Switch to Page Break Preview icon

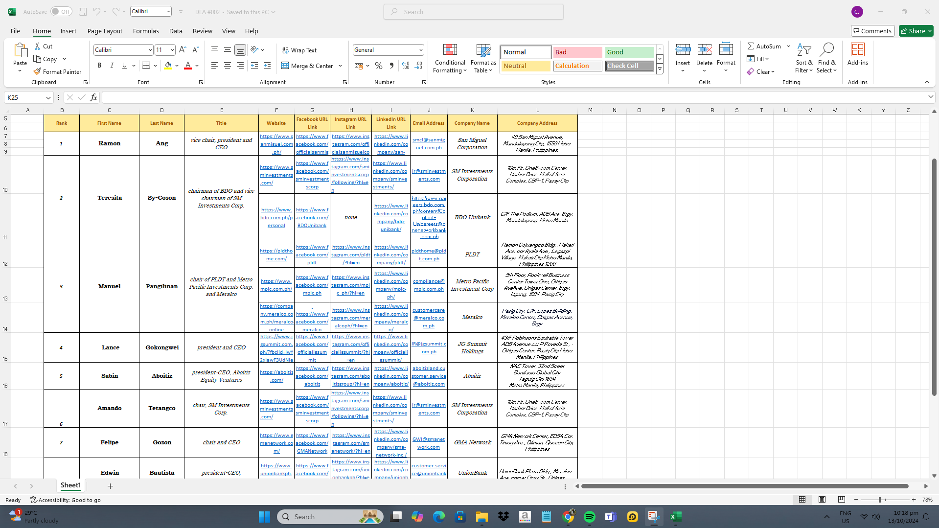tap(842, 500)
